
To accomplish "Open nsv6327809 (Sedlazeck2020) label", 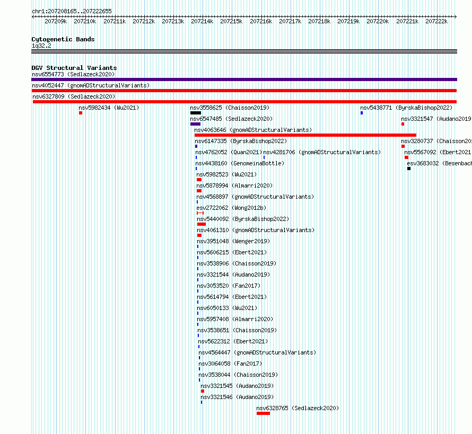I will click(x=74, y=96).
